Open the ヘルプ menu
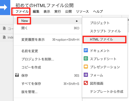The height and width of the screenshot is (101, 129). (98, 11)
